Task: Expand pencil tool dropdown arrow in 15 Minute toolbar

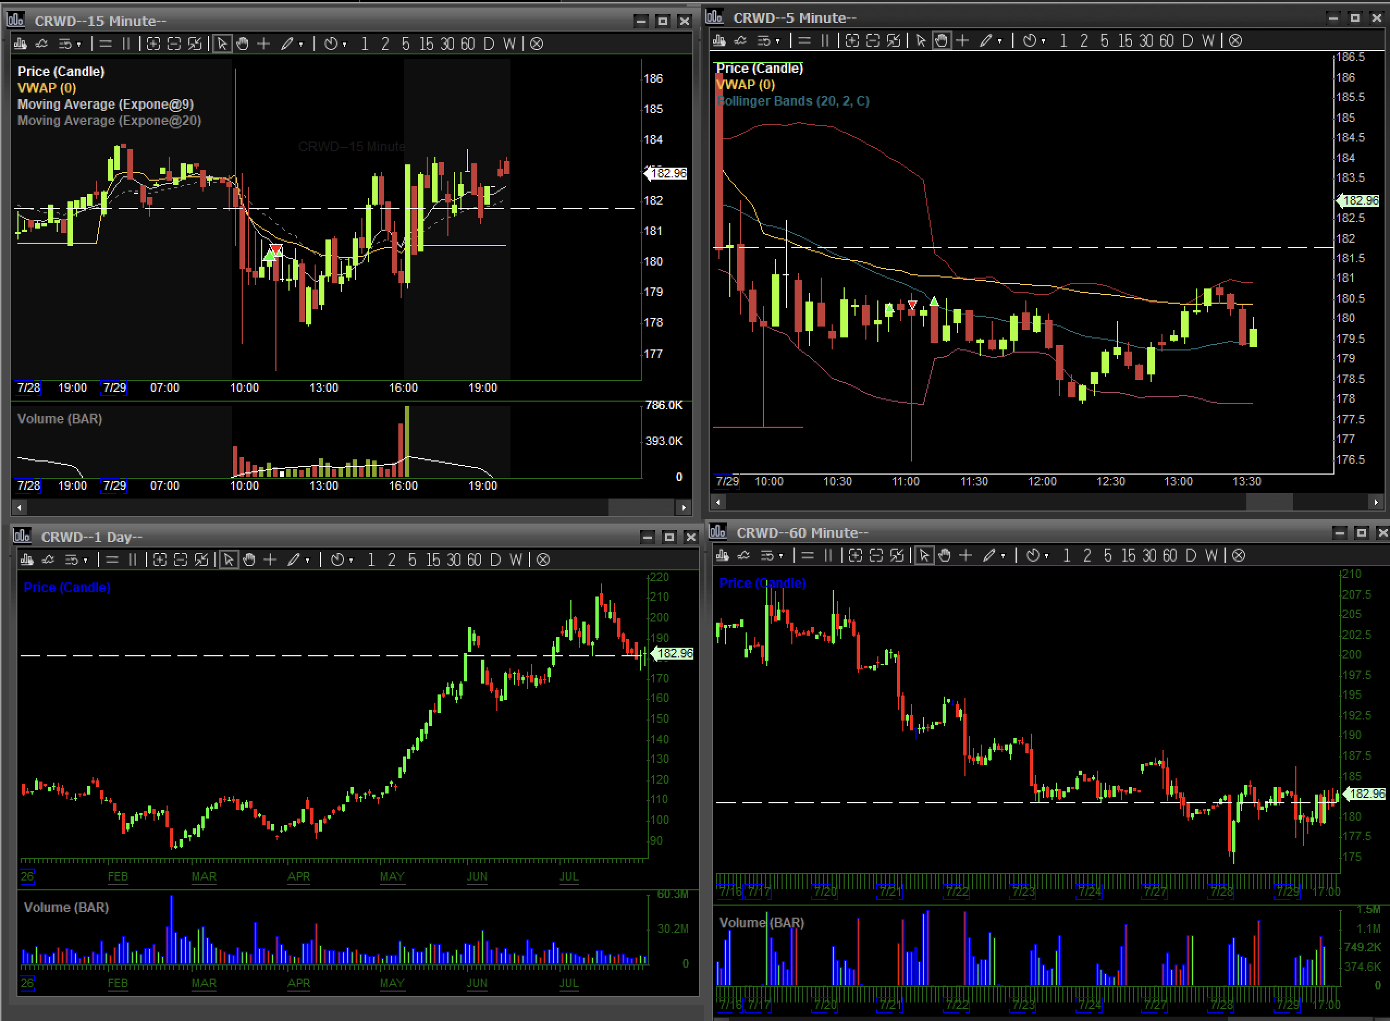Action: tap(301, 45)
